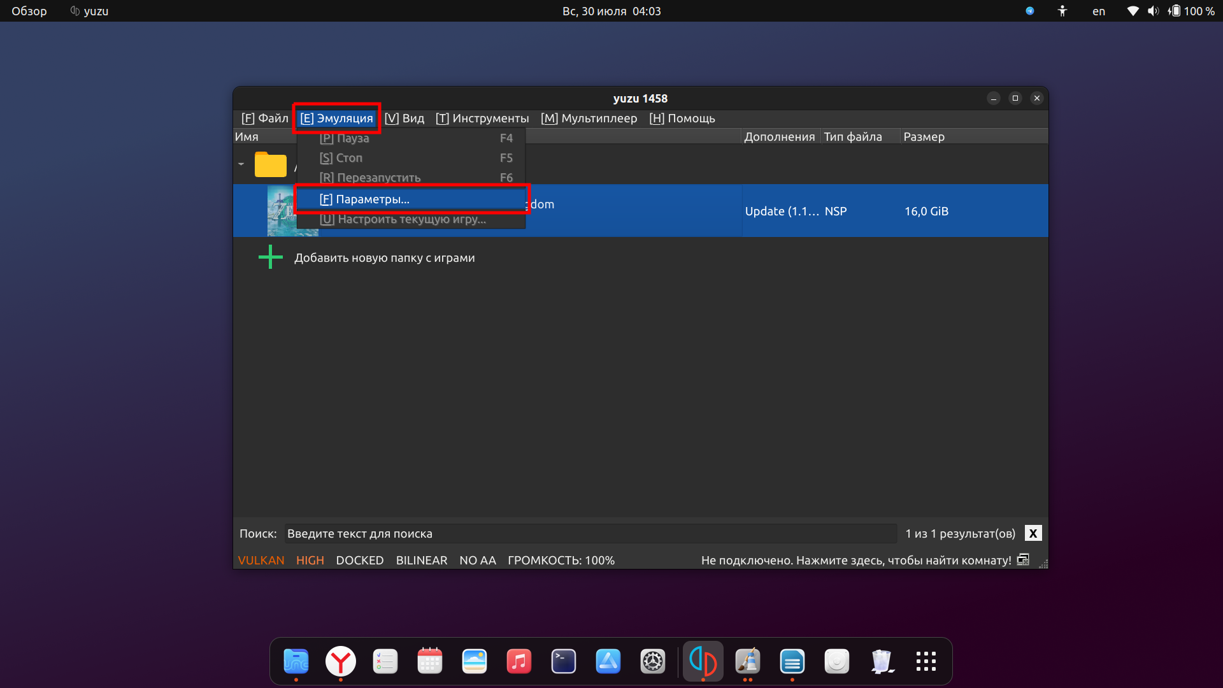Open the Инструменты menu
This screenshot has width=1223, height=688.
coord(482,118)
